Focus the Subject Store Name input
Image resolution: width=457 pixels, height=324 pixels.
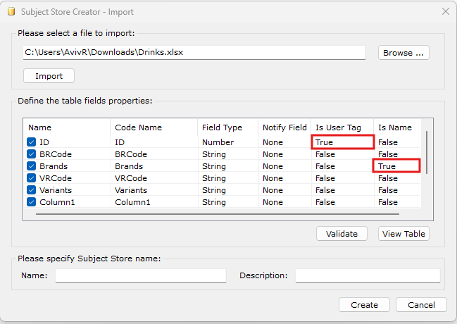pyautogui.click(x=141, y=275)
